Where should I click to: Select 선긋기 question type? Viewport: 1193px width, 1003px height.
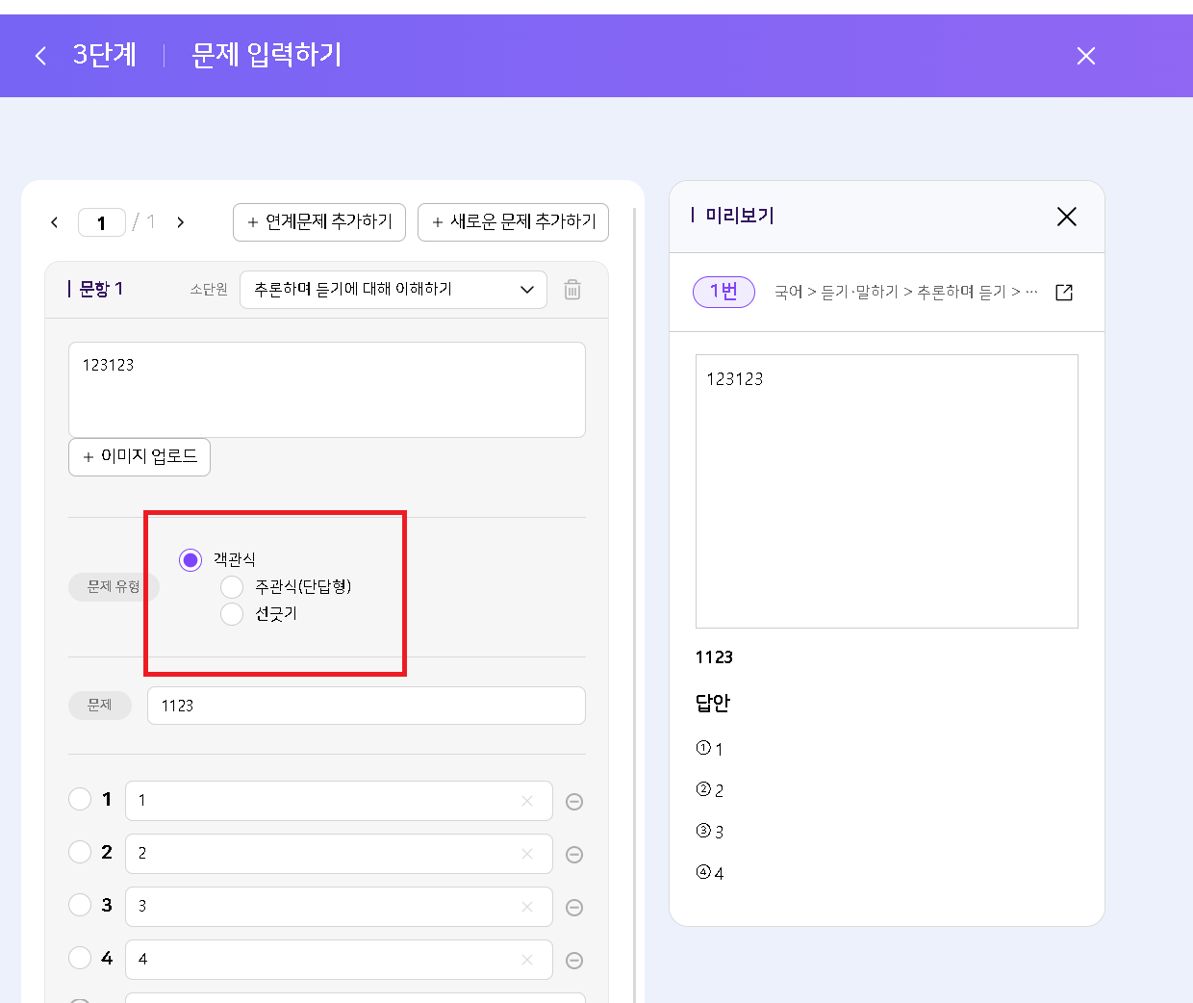click(232, 613)
